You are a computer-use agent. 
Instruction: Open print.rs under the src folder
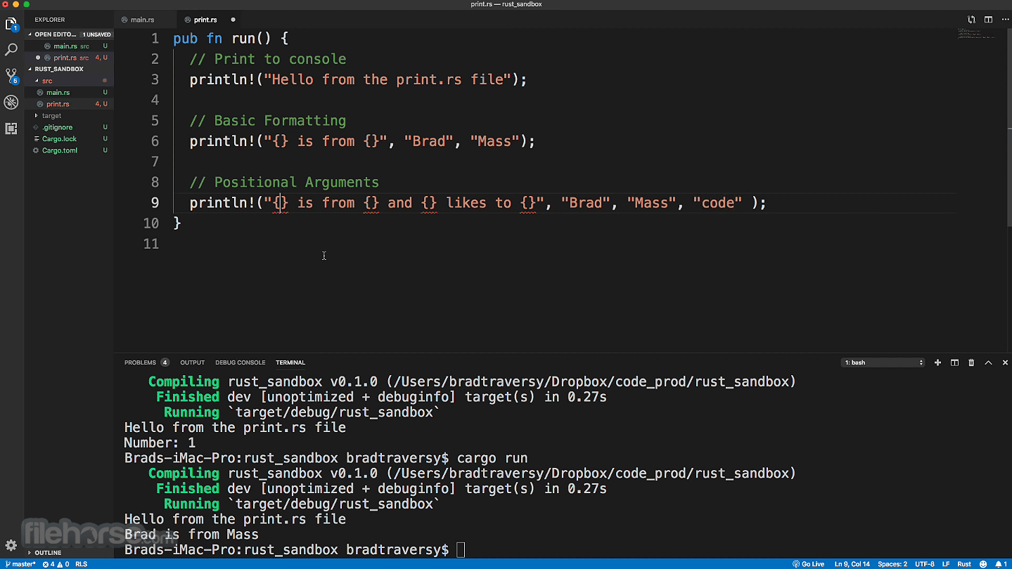click(69, 104)
